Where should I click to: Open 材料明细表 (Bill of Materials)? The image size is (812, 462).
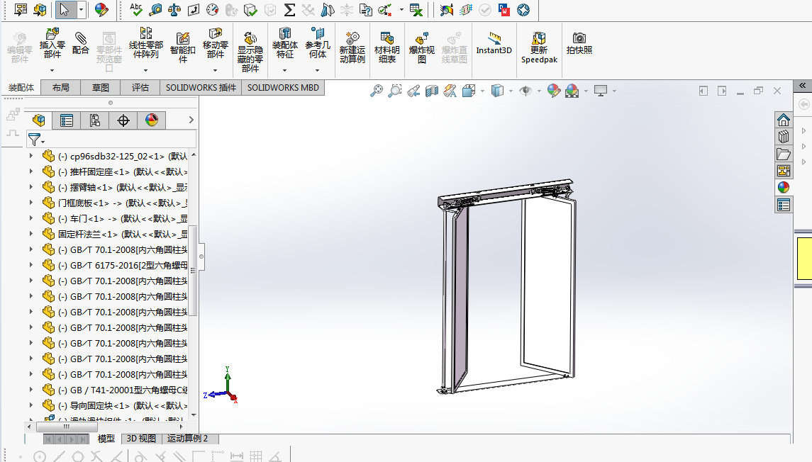(386, 47)
